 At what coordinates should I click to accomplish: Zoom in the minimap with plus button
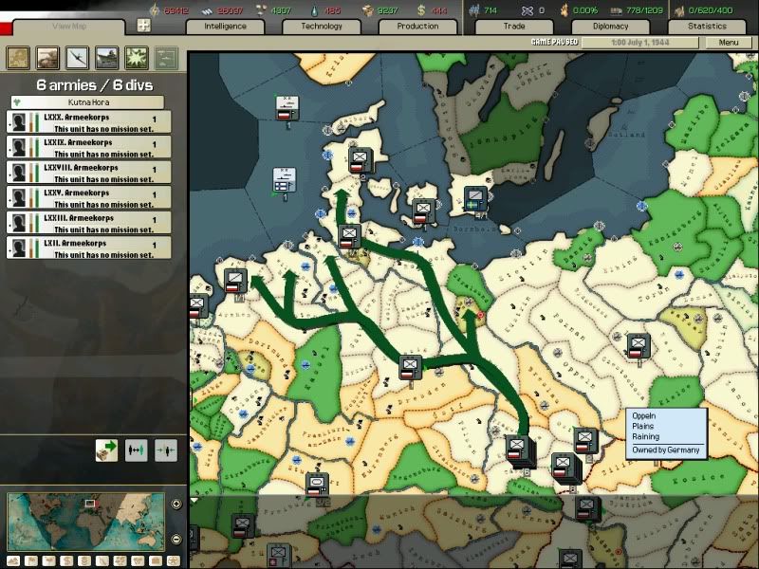tap(176, 504)
